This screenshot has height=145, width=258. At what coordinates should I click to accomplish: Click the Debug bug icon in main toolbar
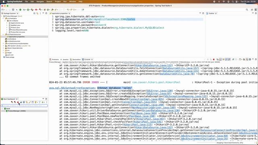(x=24, y=10)
